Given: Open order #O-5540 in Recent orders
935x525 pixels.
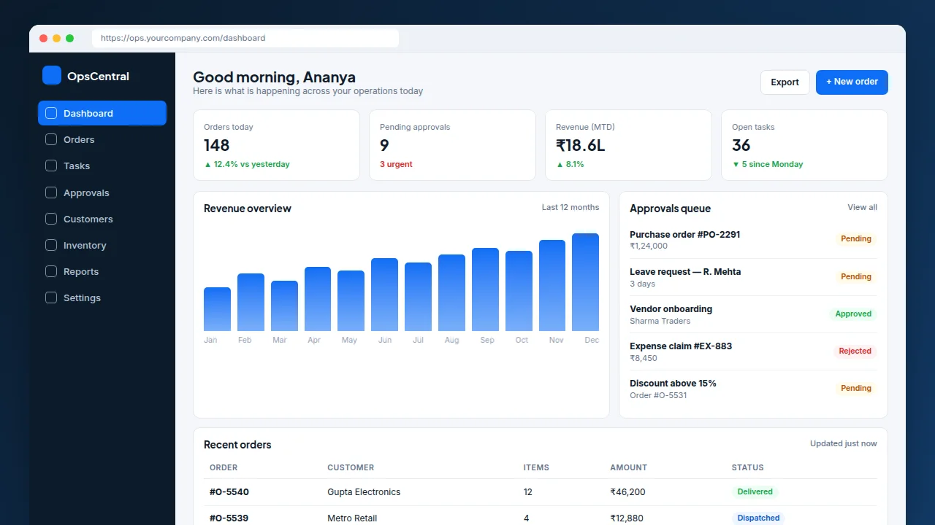Looking at the screenshot, I should pyautogui.click(x=229, y=492).
